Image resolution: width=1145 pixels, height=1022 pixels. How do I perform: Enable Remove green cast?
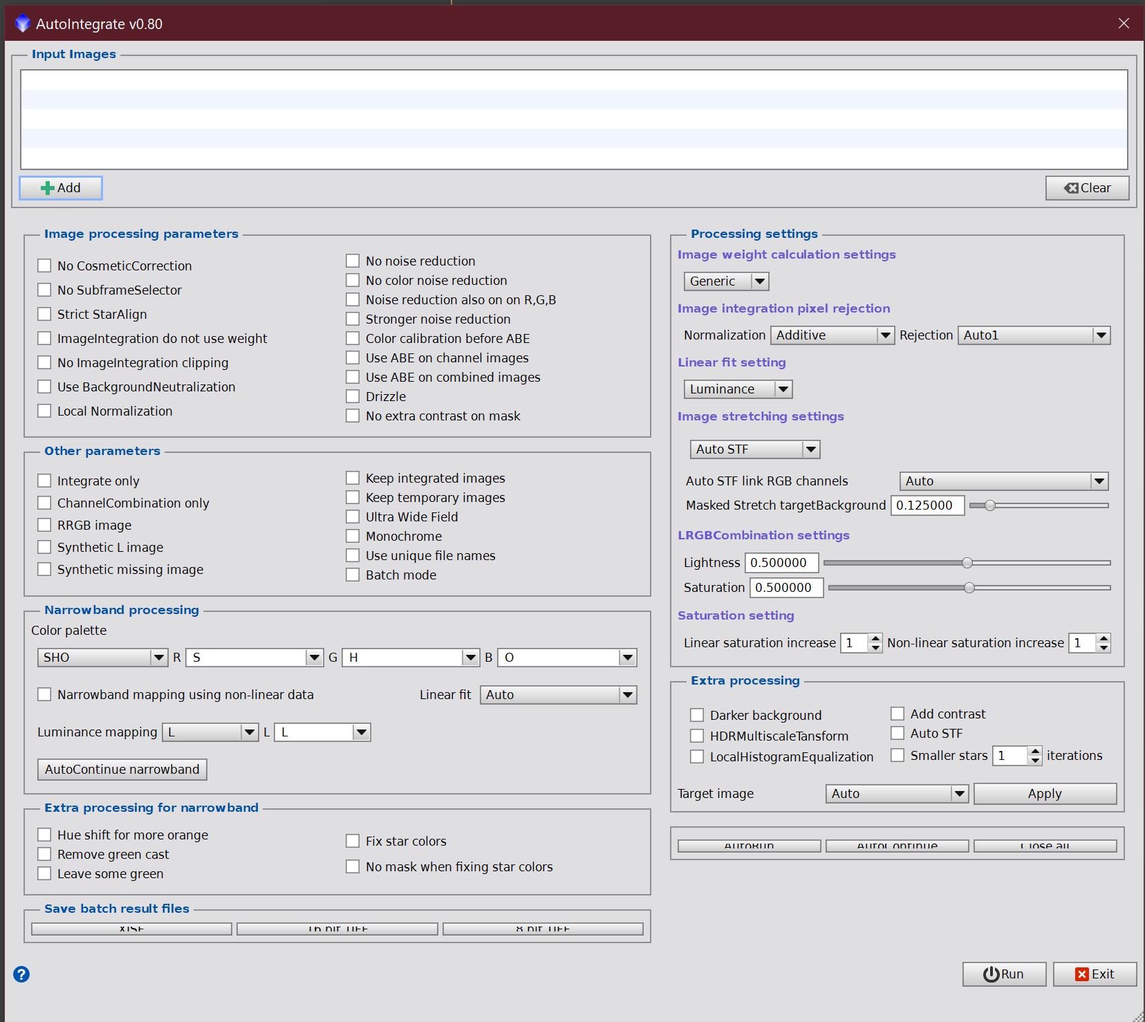tap(44, 854)
